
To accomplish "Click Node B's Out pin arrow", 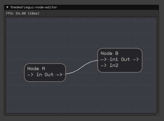I will point(136,59).
